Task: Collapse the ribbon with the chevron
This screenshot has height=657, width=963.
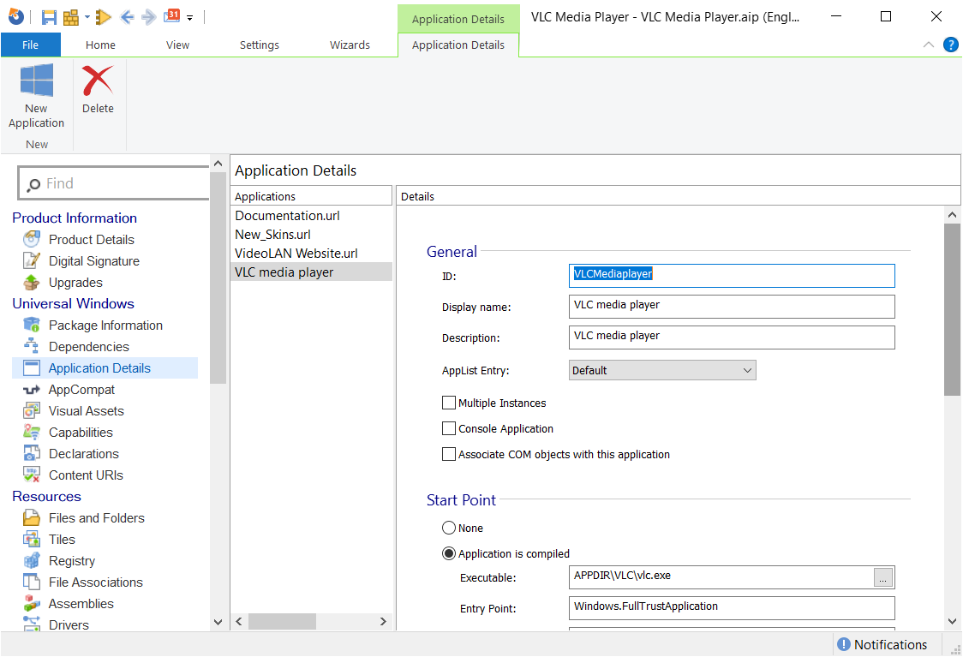Action: pyautogui.click(x=929, y=45)
